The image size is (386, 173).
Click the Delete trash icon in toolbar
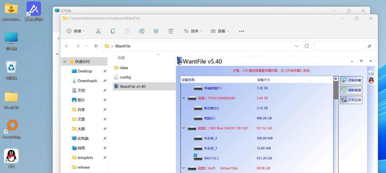(x=171, y=31)
